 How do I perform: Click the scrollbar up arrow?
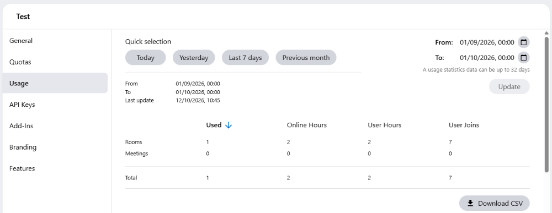point(546,33)
